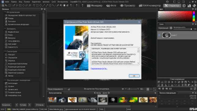
Task: Open the Слой menu
Action: (x=54, y=2)
